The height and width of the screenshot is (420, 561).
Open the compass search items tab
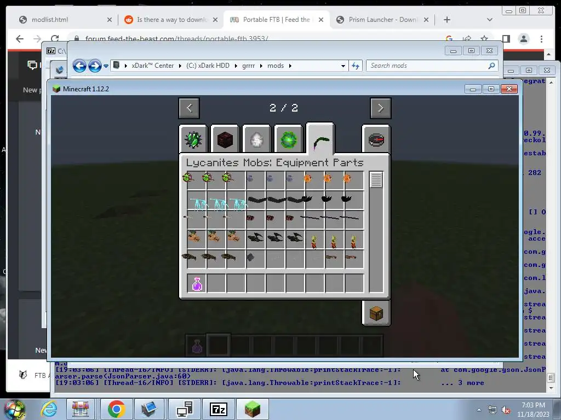pyautogui.click(x=376, y=139)
